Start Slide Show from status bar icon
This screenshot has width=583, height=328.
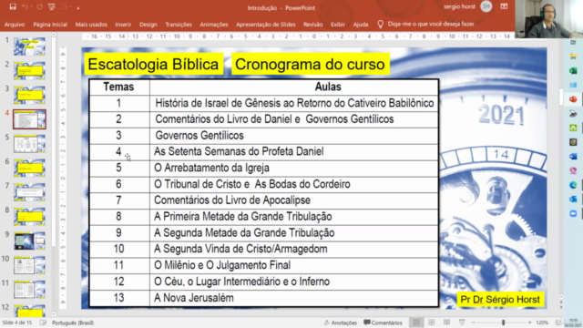click(462, 323)
